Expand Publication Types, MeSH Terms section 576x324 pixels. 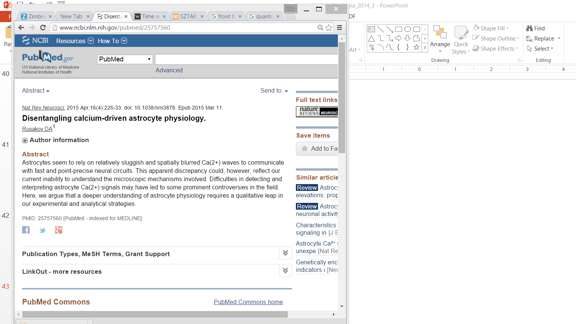[285, 253]
